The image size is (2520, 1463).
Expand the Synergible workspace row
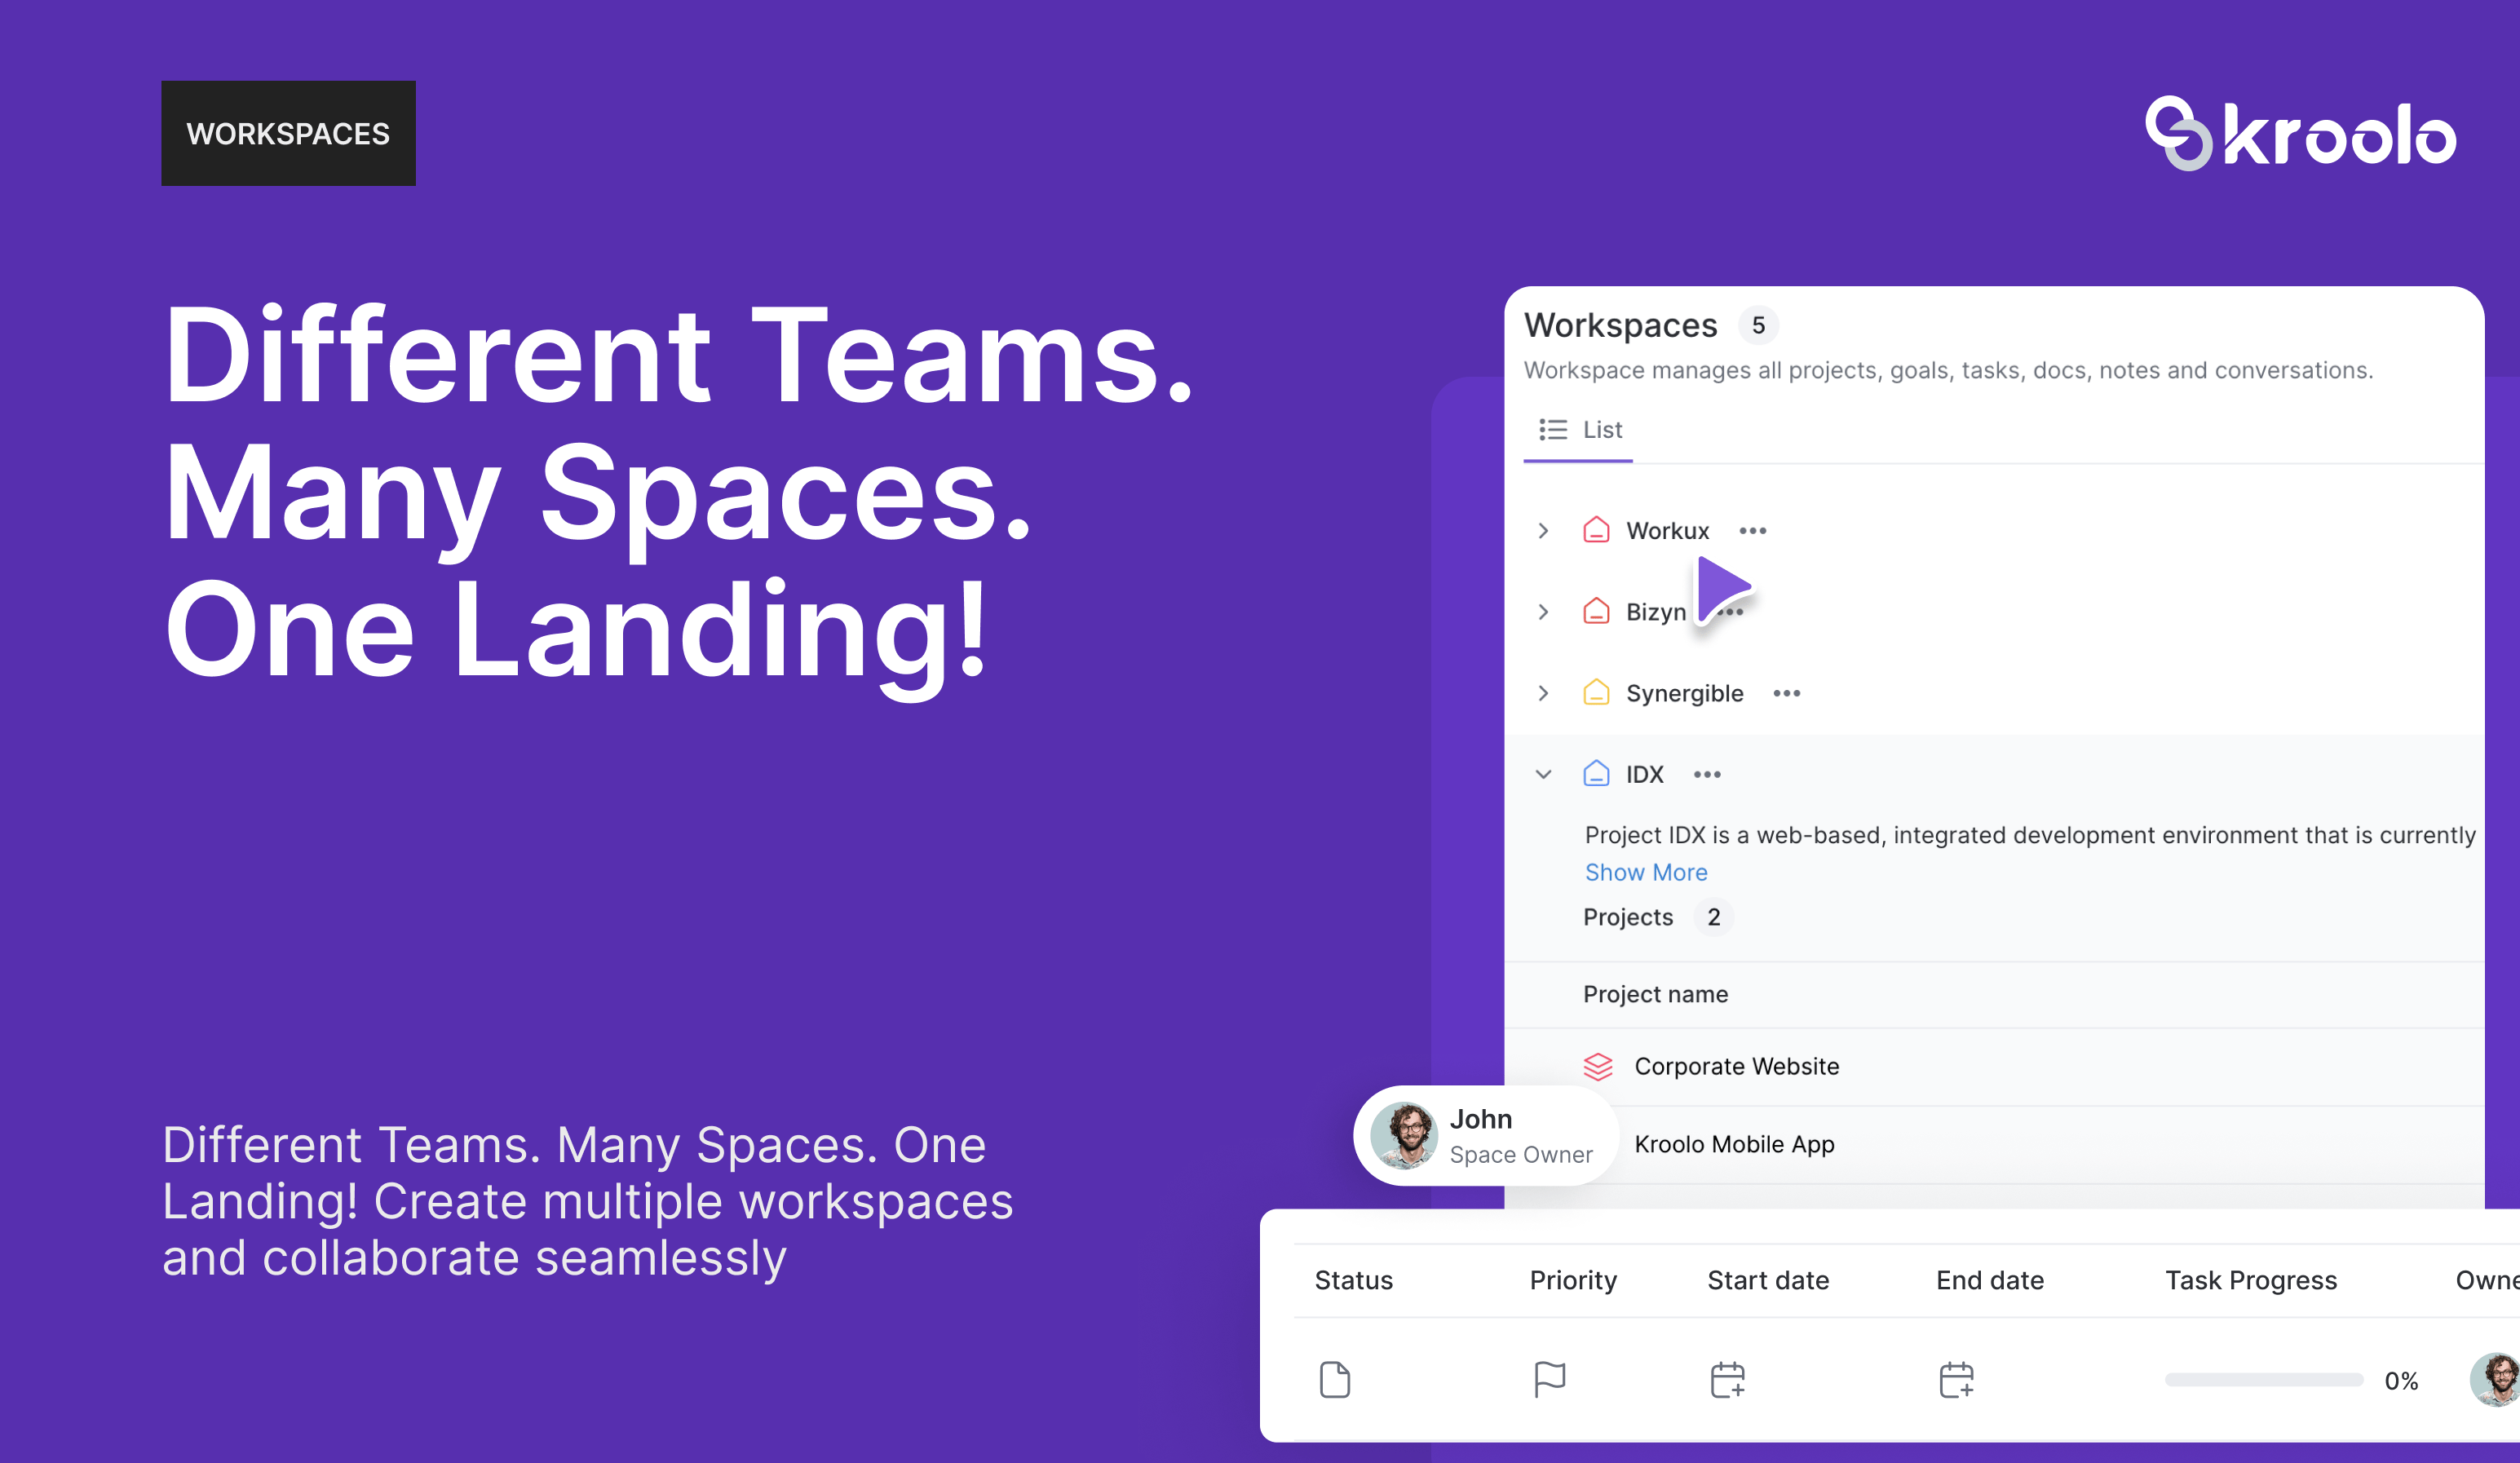coord(1543,693)
